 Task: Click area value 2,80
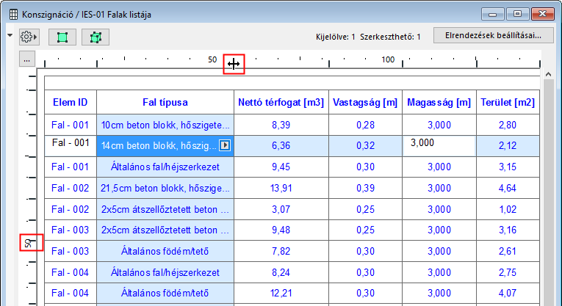tap(508, 125)
